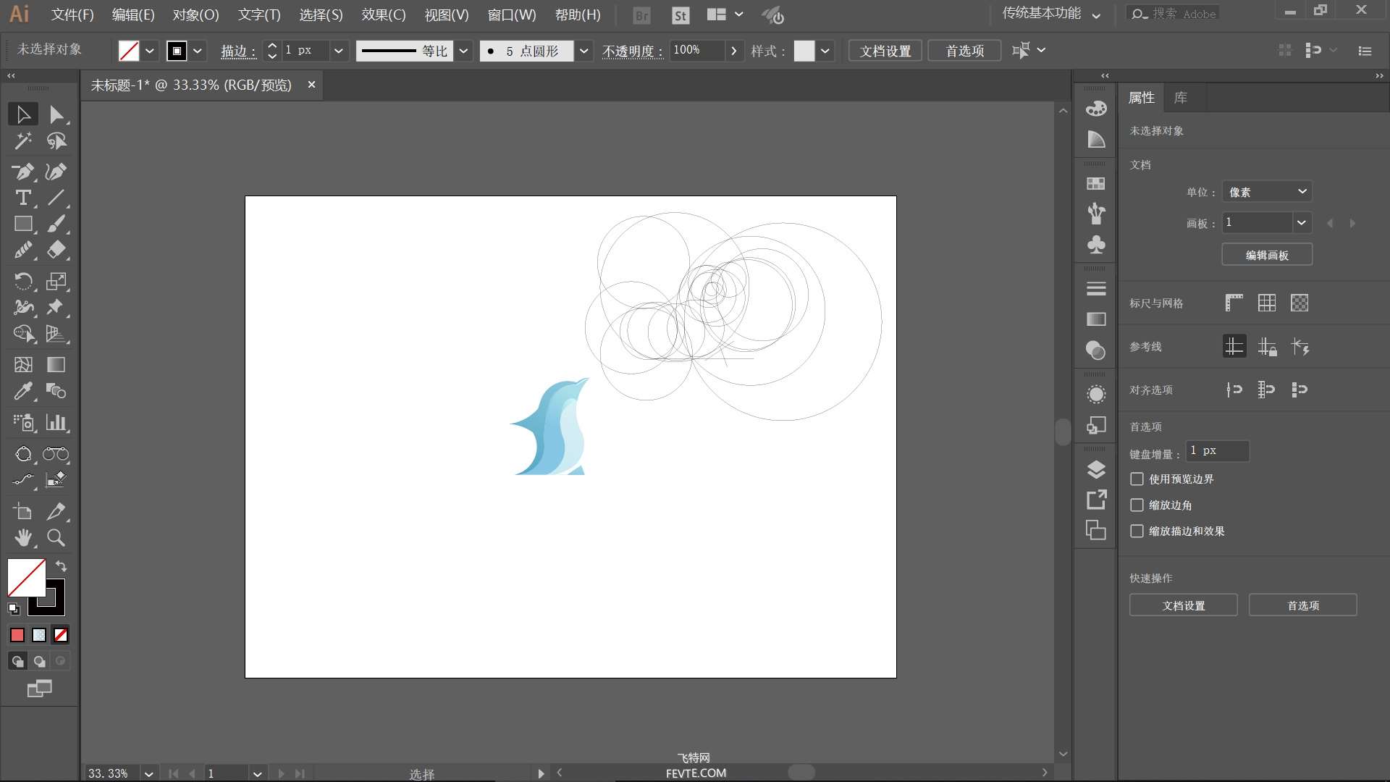The height and width of the screenshot is (782, 1390).
Task: Open the Swatches panel icon
Action: 1096,184
